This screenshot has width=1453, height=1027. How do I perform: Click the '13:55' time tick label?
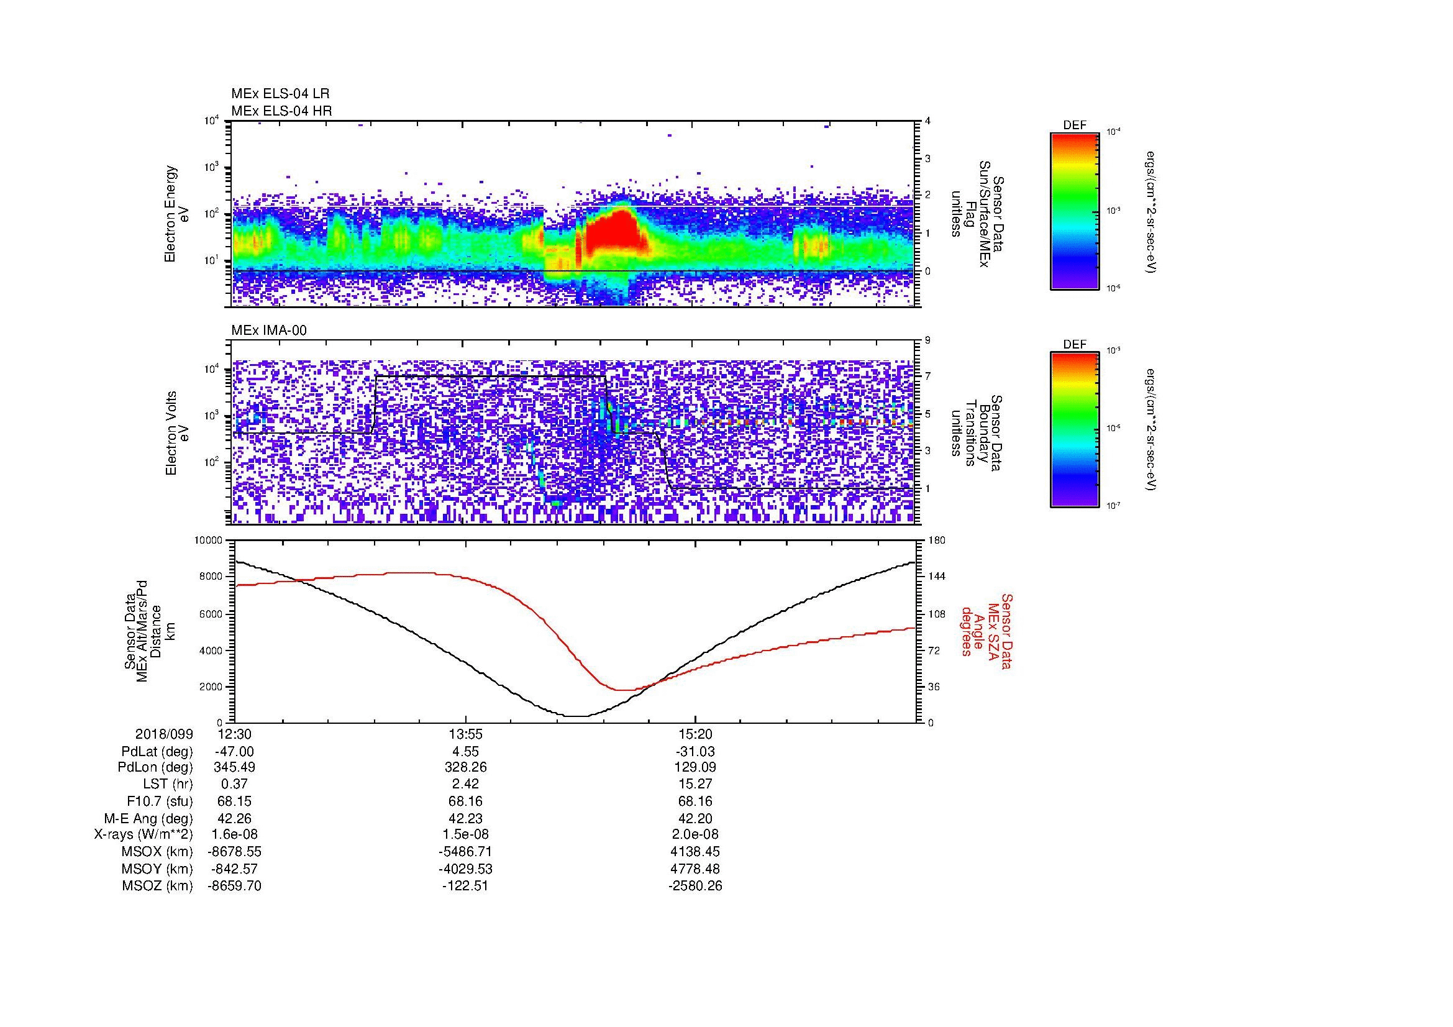(465, 734)
